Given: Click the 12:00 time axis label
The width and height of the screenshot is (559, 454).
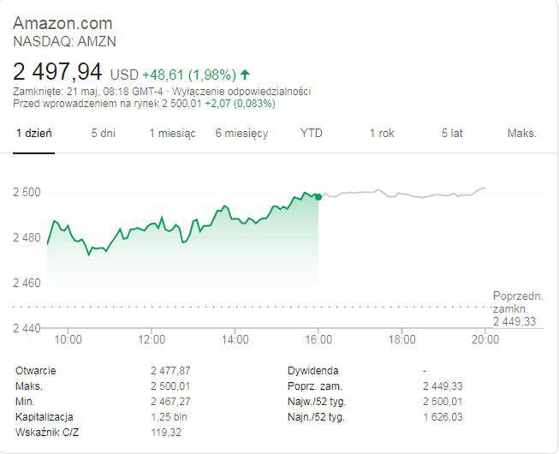Looking at the screenshot, I should tap(152, 339).
